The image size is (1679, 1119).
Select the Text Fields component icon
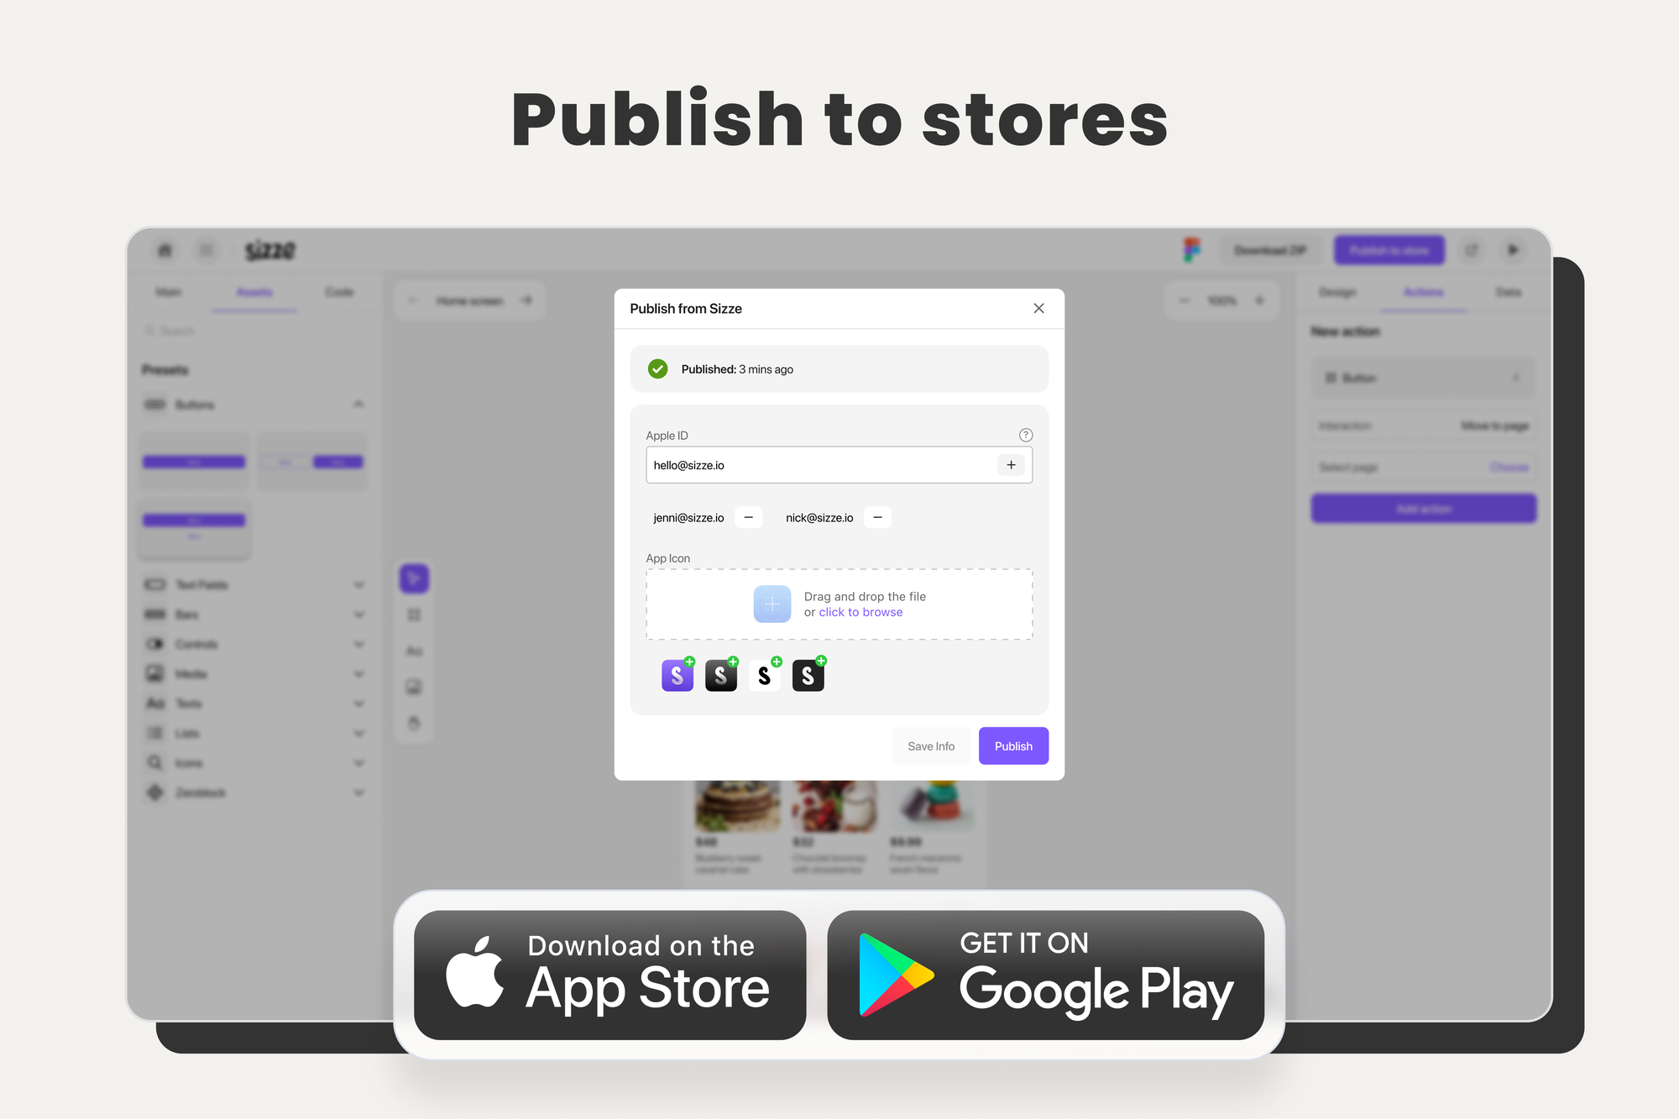coord(154,583)
